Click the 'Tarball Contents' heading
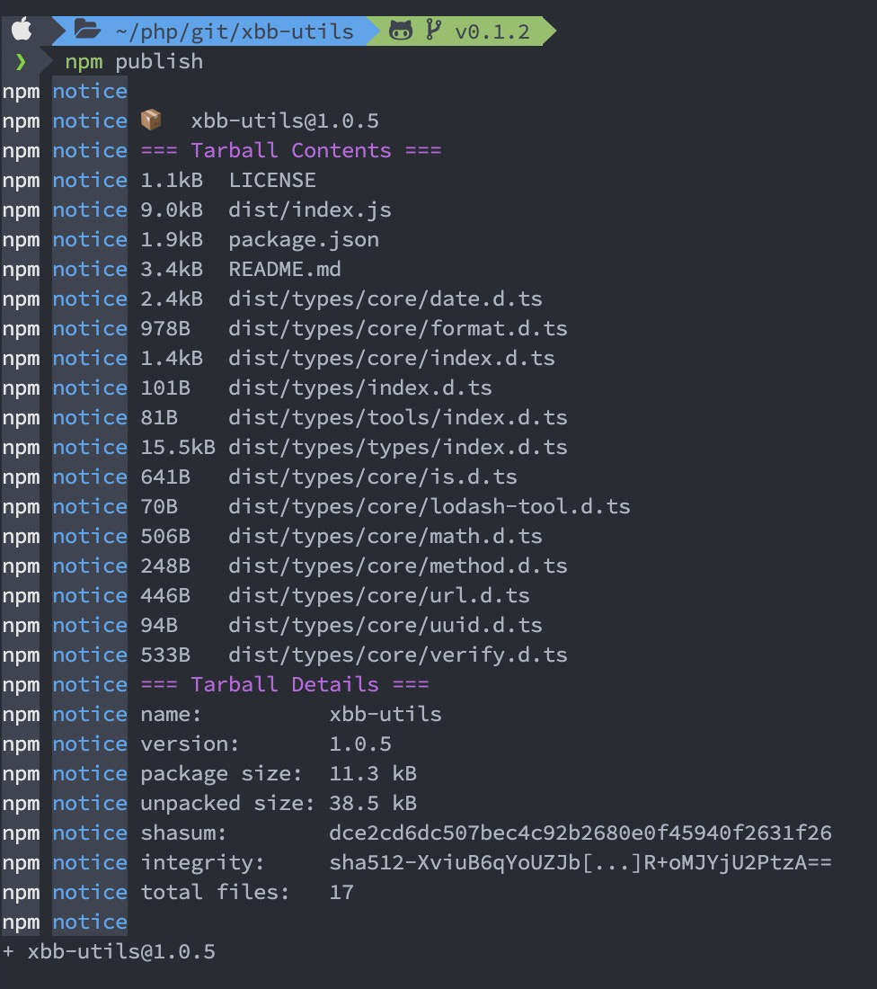The width and height of the screenshot is (877, 989). click(x=290, y=150)
